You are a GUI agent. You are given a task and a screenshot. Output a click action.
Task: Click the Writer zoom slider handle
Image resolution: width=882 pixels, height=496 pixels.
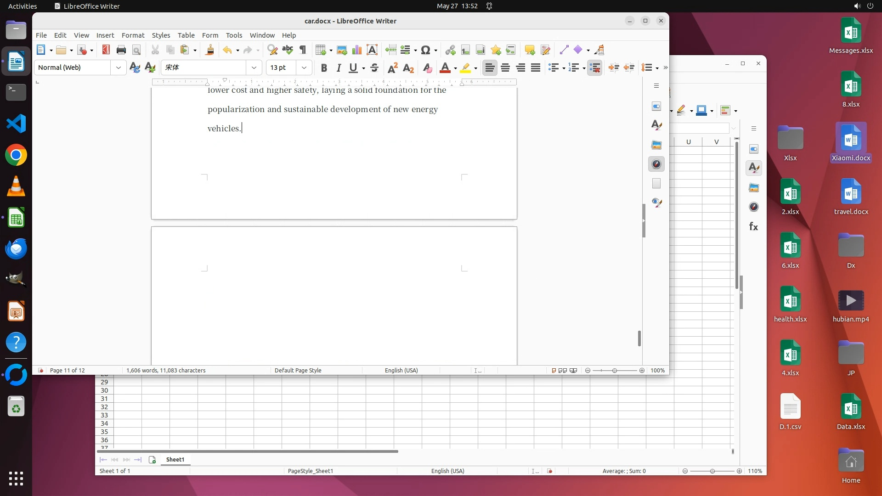(x=615, y=371)
